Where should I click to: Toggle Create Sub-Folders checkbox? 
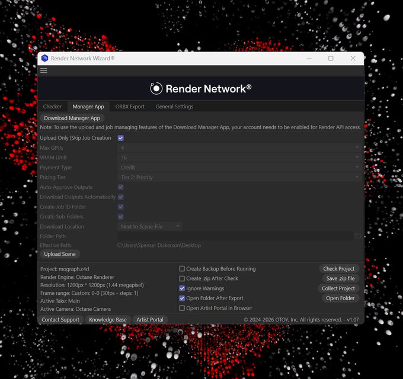[x=120, y=217]
